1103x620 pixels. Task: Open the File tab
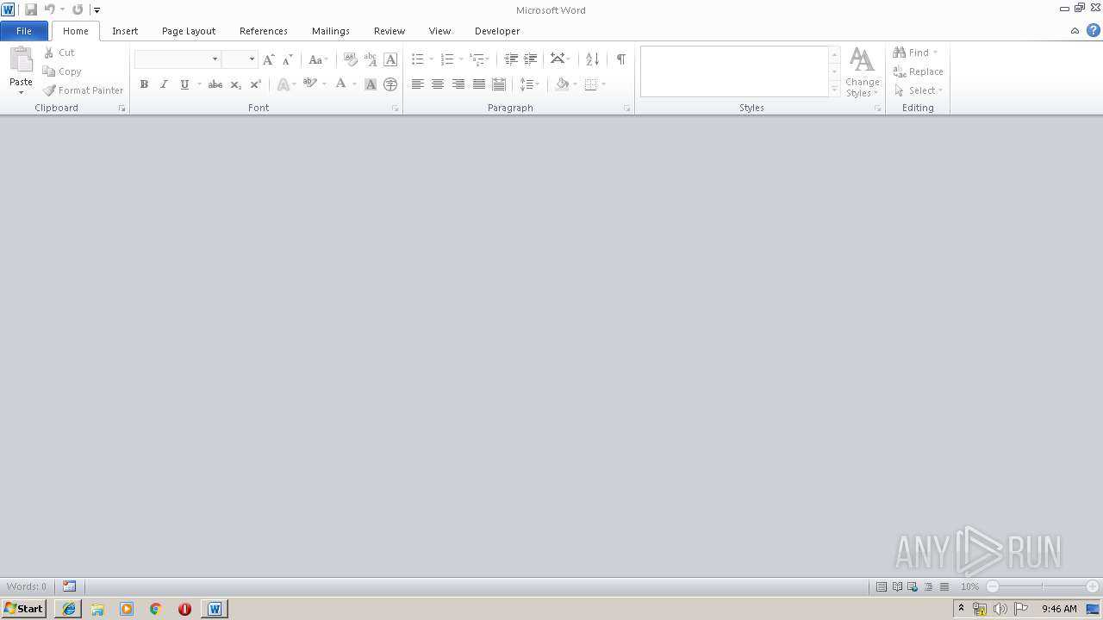[24, 31]
